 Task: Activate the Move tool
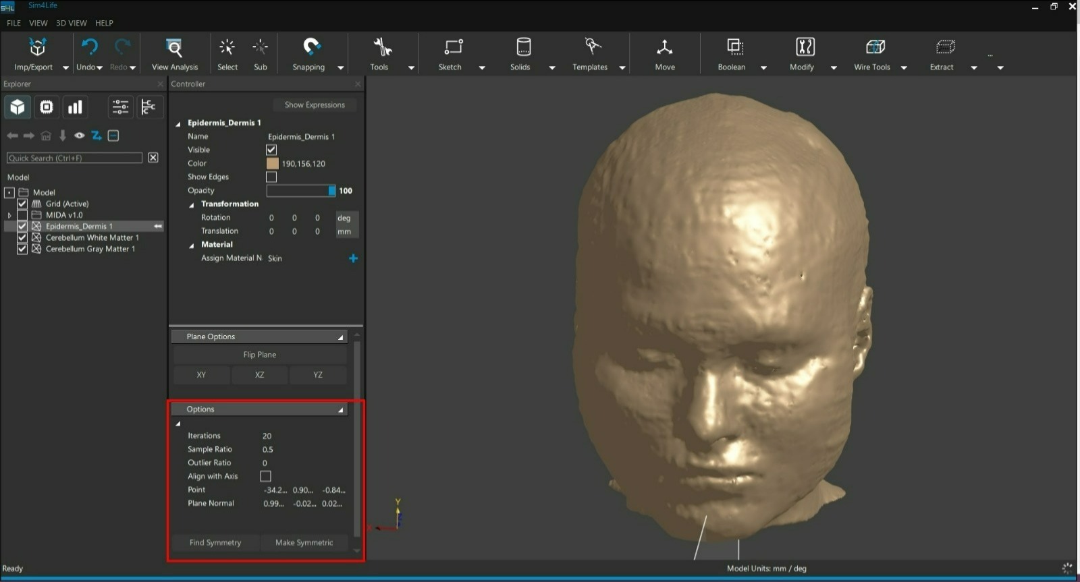(664, 48)
